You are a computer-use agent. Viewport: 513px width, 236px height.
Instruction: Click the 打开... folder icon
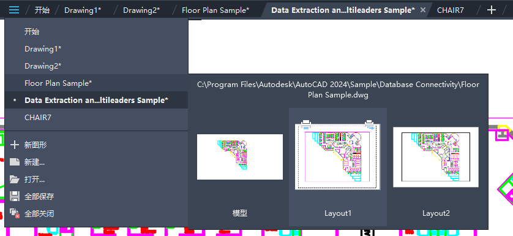pyautogui.click(x=15, y=179)
